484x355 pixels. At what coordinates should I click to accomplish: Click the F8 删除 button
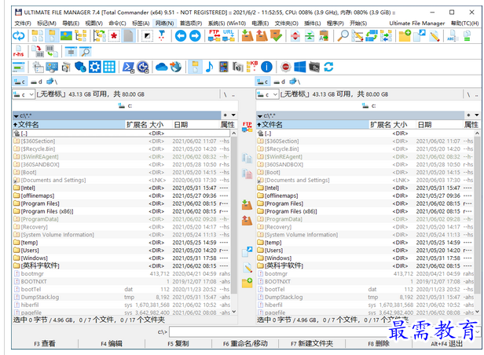[x=379, y=343]
